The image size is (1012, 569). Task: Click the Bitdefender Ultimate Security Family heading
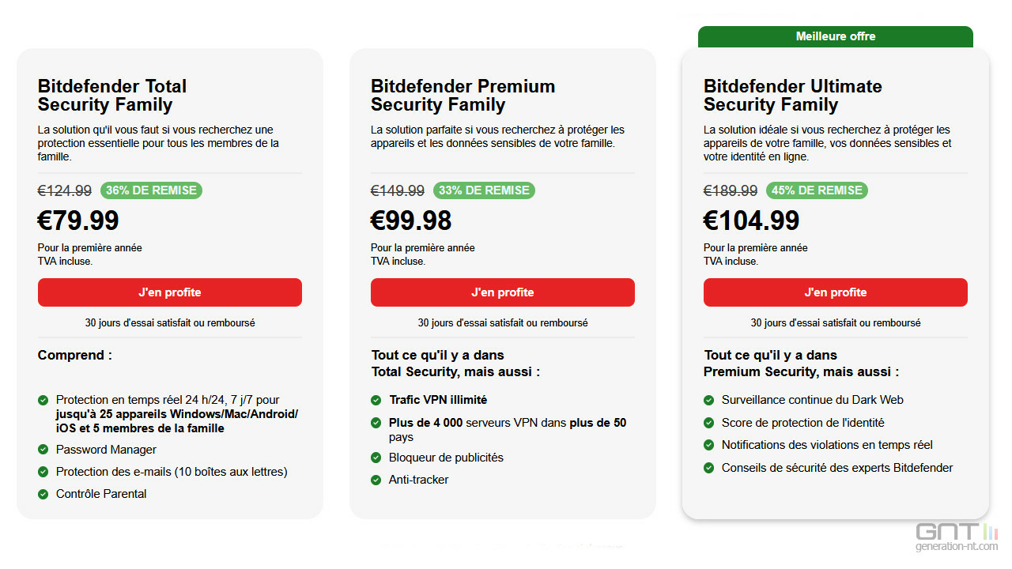793,96
